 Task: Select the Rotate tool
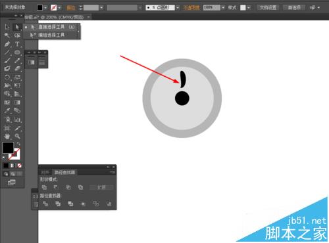(x=7, y=77)
